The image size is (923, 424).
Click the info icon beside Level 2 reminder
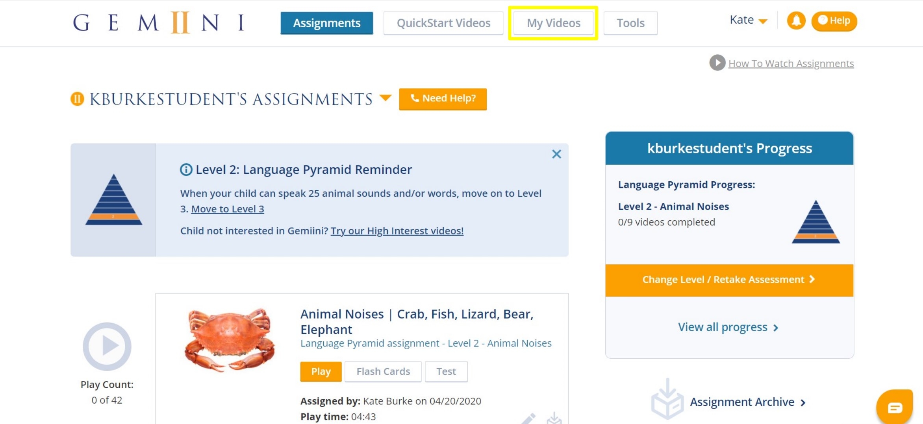186,170
